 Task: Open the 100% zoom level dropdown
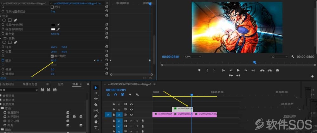(192, 57)
